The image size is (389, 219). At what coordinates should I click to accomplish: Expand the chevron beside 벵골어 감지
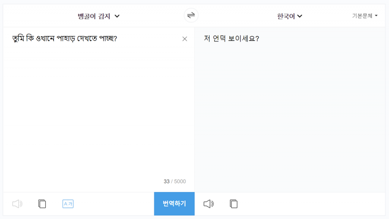tap(117, 16)
